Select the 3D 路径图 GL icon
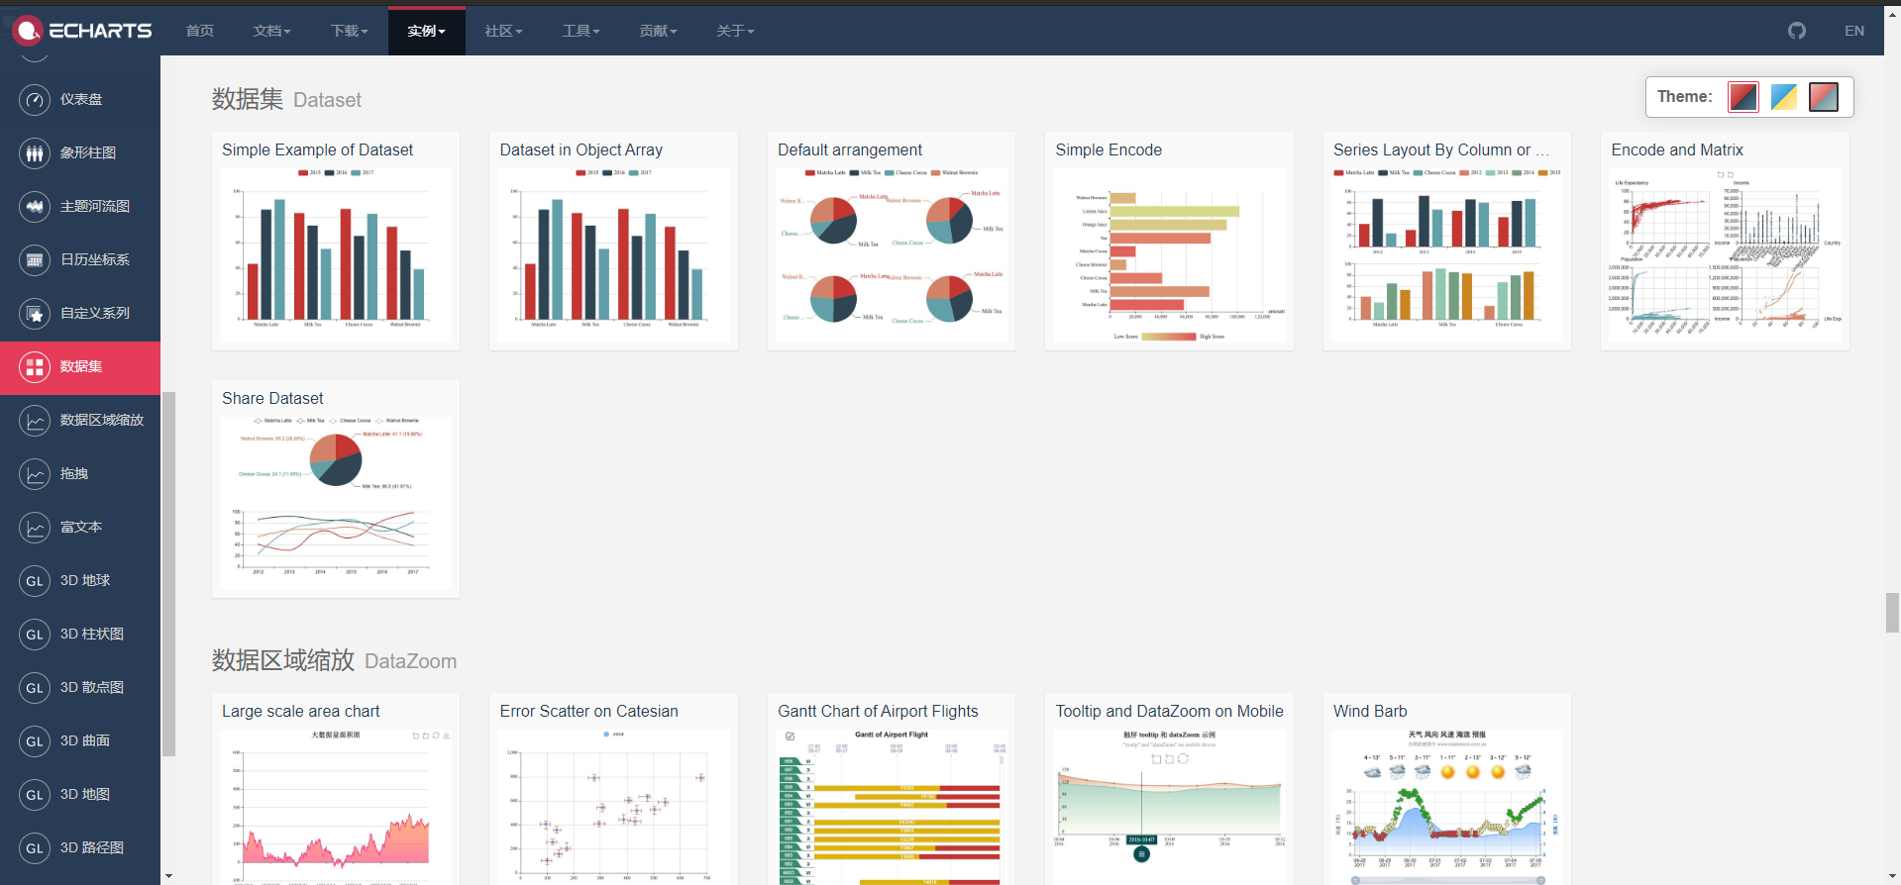The width and height of the screenshot is (1901, 885). coord(35,847)
